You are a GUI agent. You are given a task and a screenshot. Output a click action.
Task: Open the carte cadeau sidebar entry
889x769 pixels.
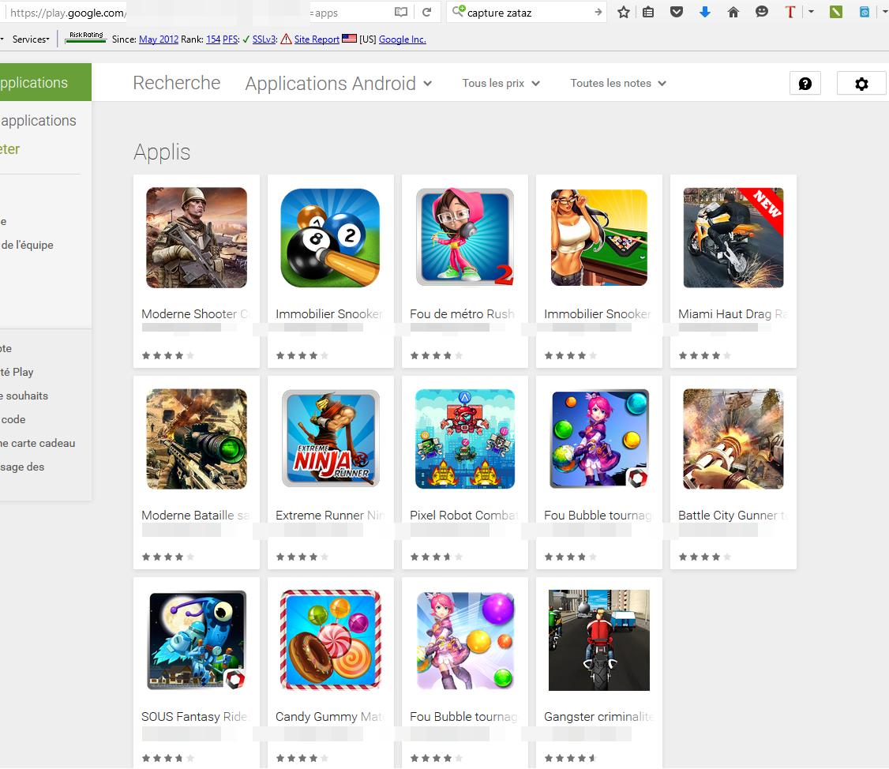point(38,444)
